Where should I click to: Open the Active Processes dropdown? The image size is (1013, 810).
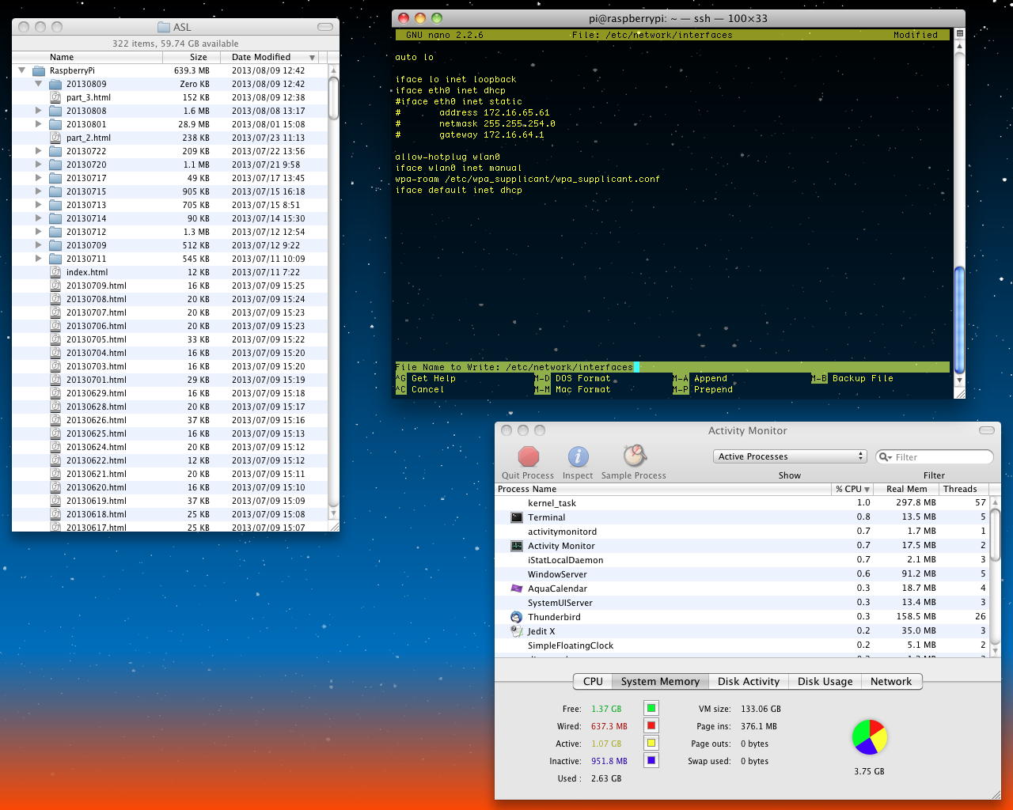pyautogui.click(x=789, y=456)
